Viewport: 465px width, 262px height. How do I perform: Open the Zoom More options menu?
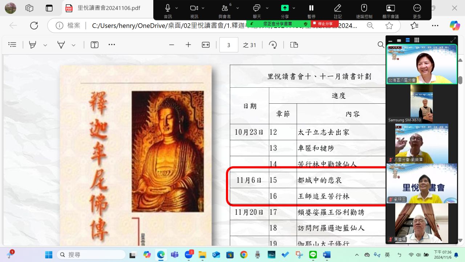(417, 8)
